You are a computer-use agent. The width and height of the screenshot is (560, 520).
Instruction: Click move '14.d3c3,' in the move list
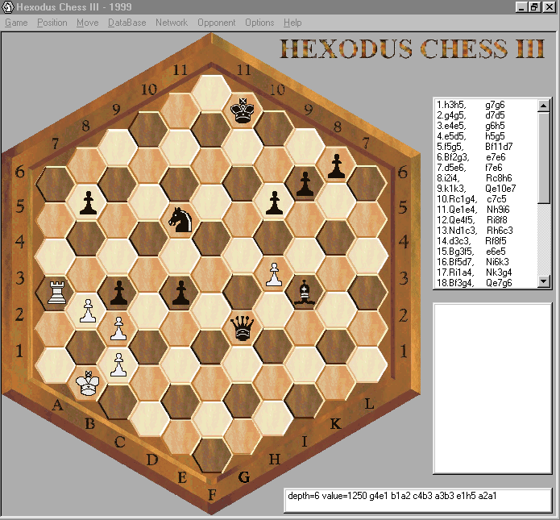(454, 241)
